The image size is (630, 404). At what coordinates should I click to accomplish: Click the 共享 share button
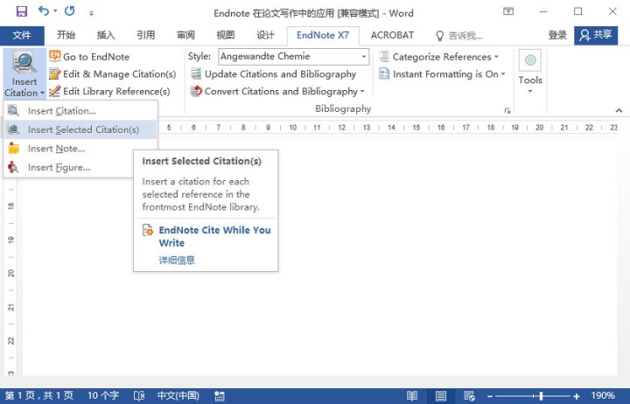596,35
